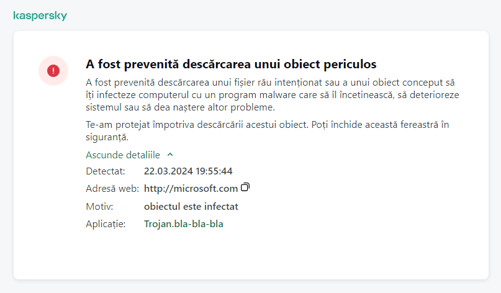Click the 'Aplicație:' label

click(106, 224)
